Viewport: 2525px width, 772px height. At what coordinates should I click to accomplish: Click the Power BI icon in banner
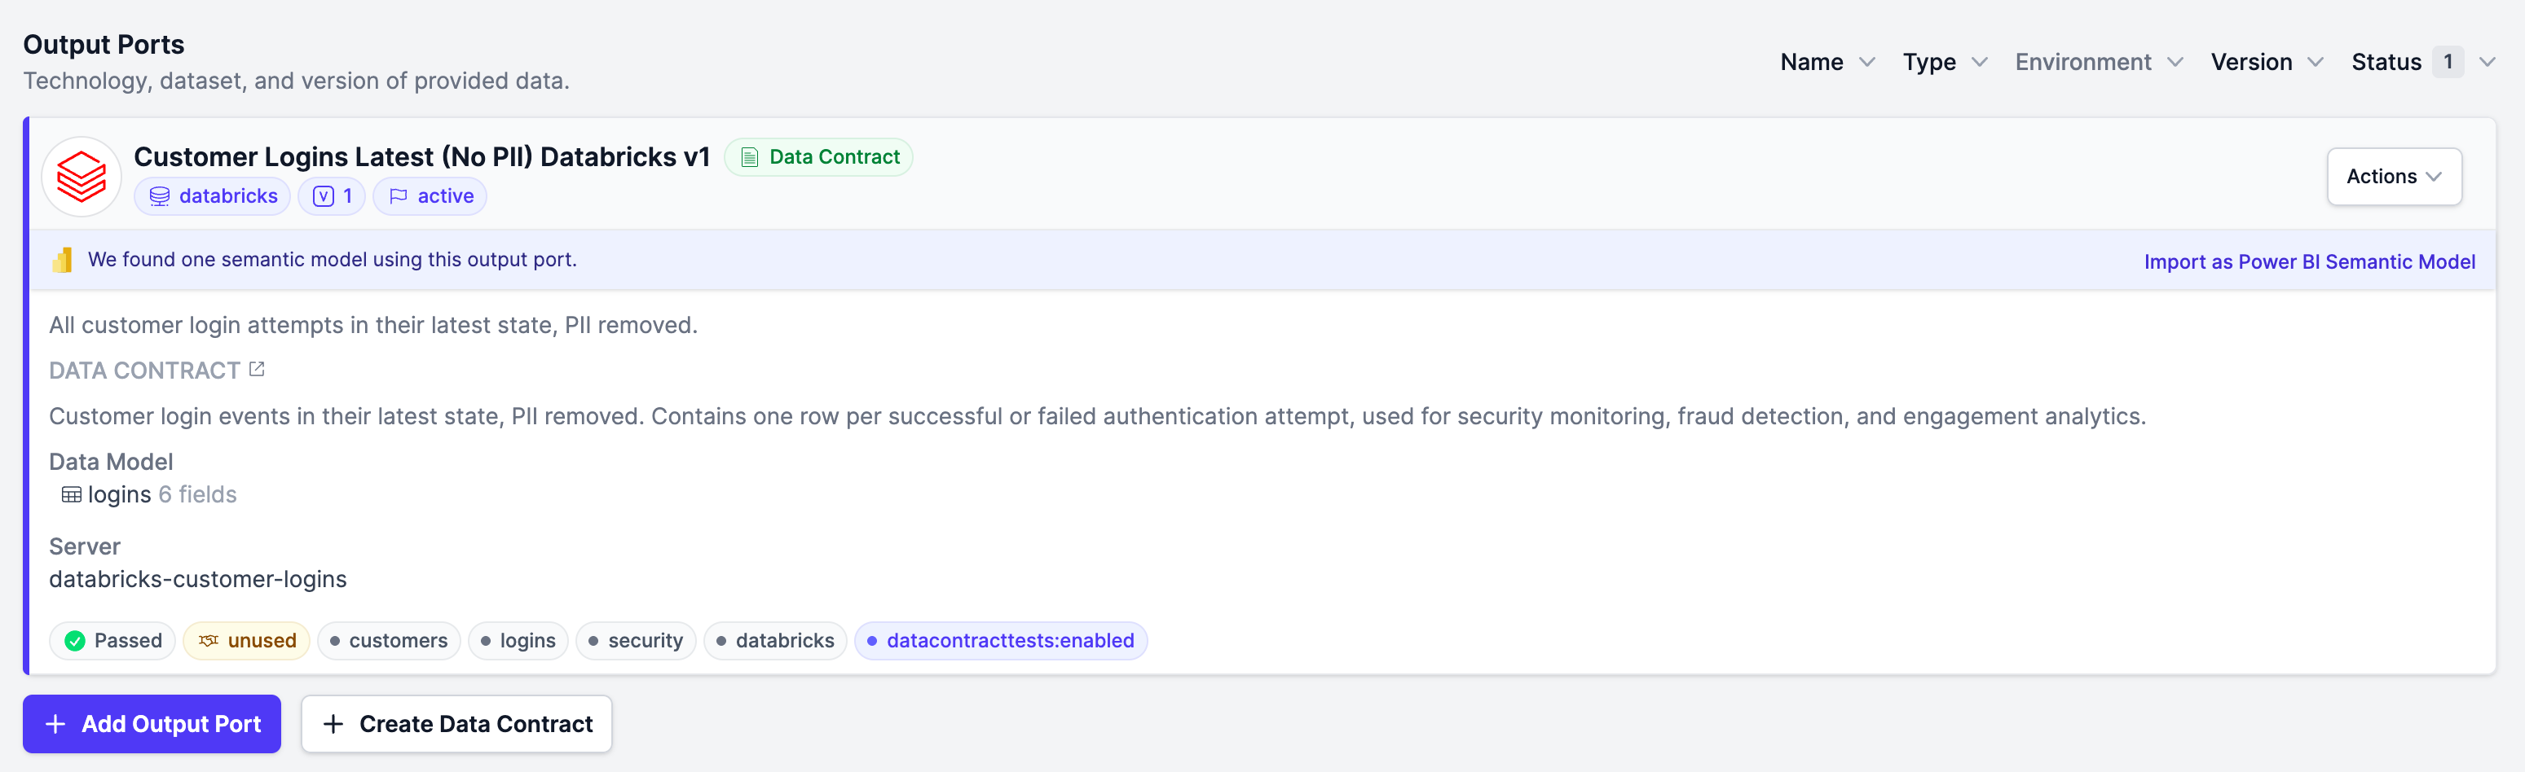[x=63, y=260]
